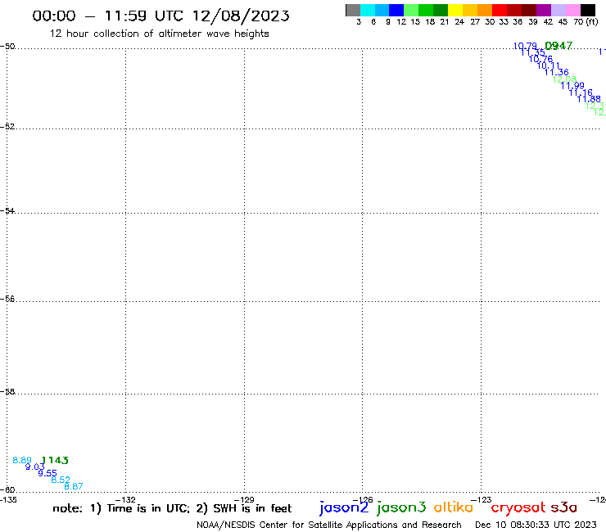Click the NOAA/NESDIS credit line
This screenshot has height=532, width=606.
click(x=329, y=525)
